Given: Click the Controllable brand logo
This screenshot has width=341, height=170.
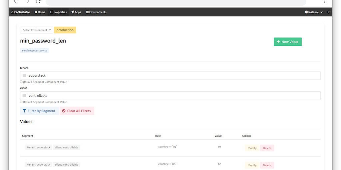Looking at the screenshot, I should click(x=20, y=12).
